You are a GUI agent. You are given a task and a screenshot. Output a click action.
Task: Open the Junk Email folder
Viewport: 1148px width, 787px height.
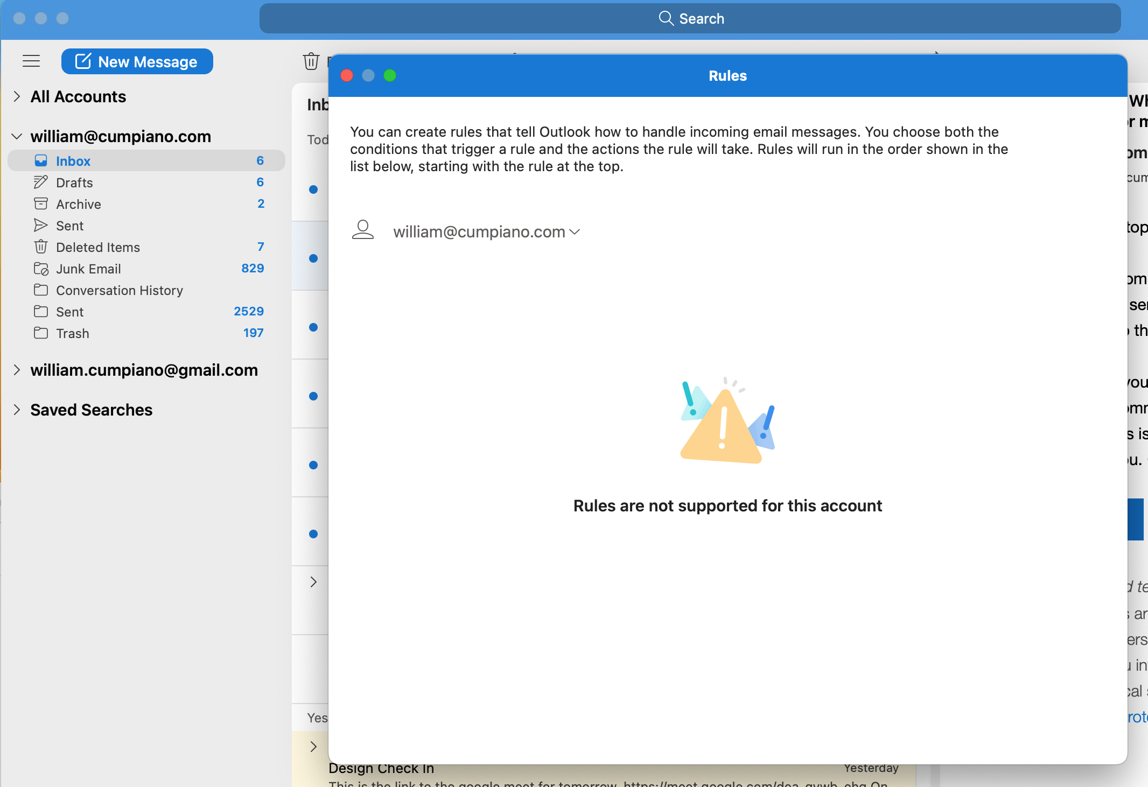point(146,269)
